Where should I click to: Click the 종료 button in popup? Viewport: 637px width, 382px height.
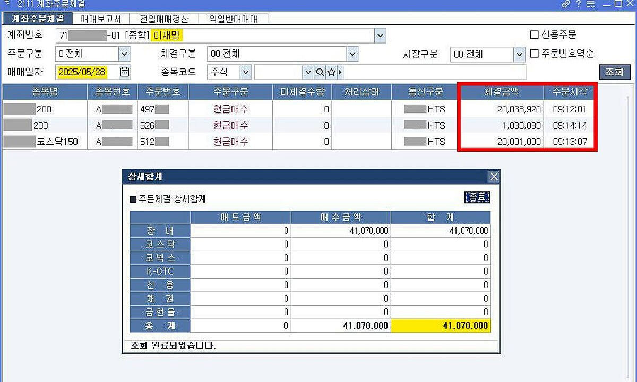coord(477,197)
